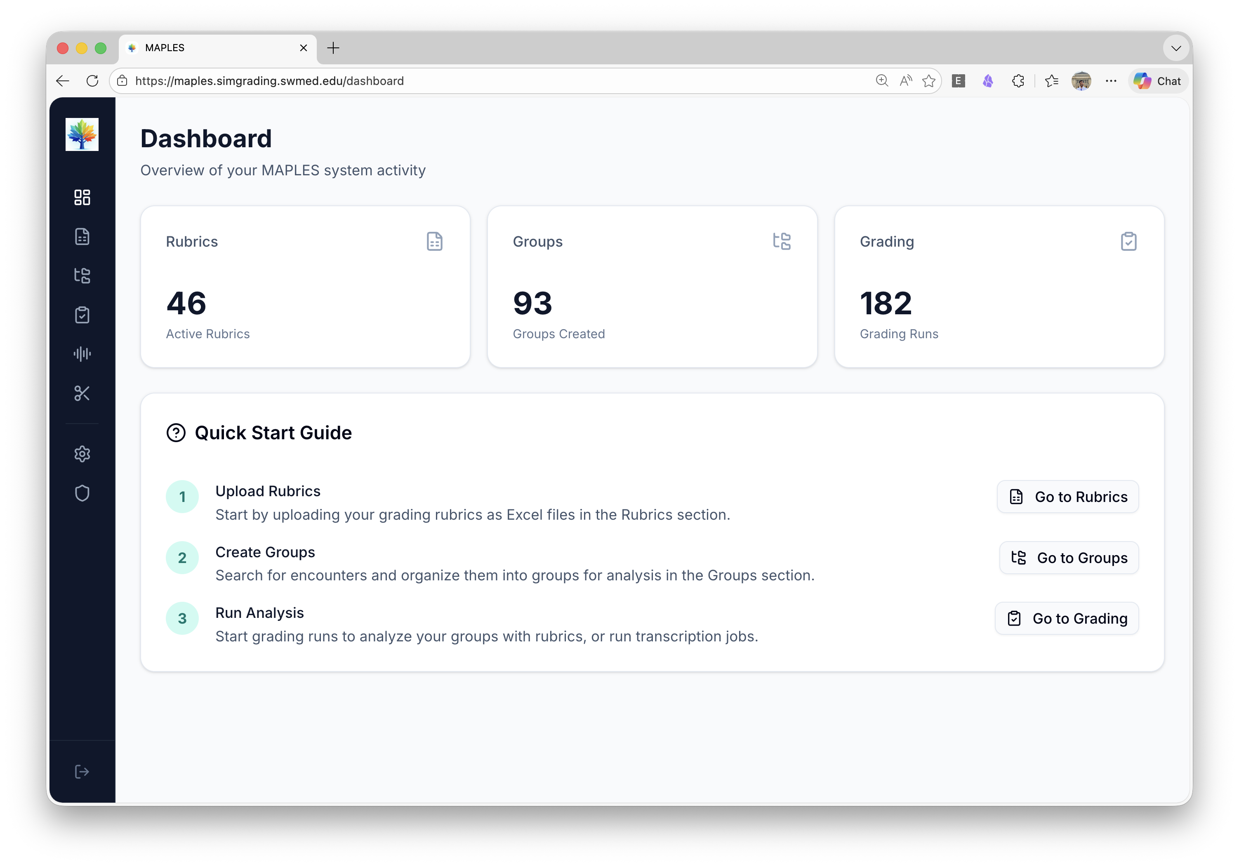Open the settings gear in sidebar
The width and height of the screenshot is (1239, 867).
pyautogui.click(x=82, y=454)
